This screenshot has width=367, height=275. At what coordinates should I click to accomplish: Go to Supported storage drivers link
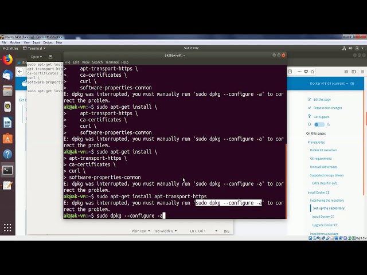click(327, 175)
